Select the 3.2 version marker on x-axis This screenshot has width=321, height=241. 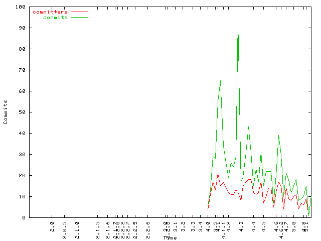pos(184,225)
